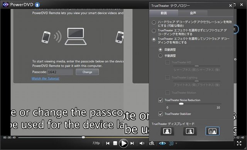Open the zoom magnifier tool
The image size is (247, 150).
pos(152,143)
